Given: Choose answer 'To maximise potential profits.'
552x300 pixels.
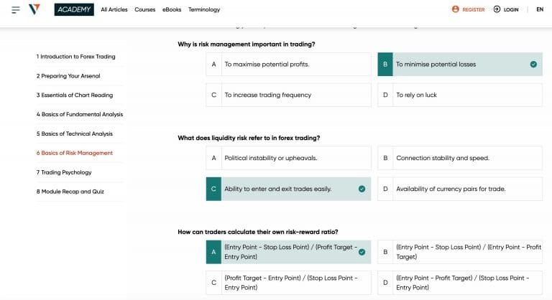Looking at the screenshot, I should click(288, 65).
